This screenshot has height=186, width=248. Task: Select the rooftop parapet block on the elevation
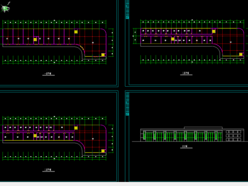coord(203,128)
